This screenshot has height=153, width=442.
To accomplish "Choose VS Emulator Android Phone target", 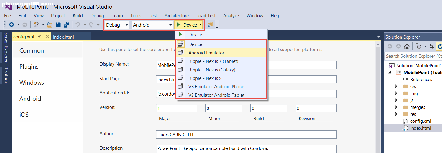I will point(221,86).
